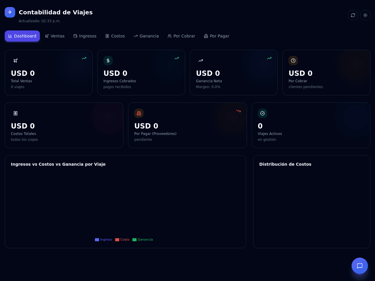Open the Por Pagar tab

217,36
